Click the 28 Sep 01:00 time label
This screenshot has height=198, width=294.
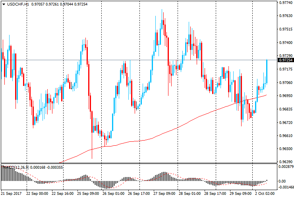pos(190,193)
